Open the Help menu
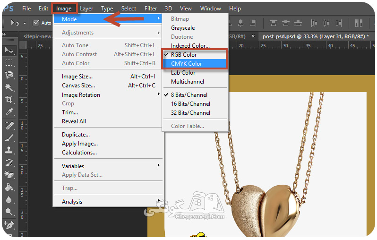 coord(235,9)
